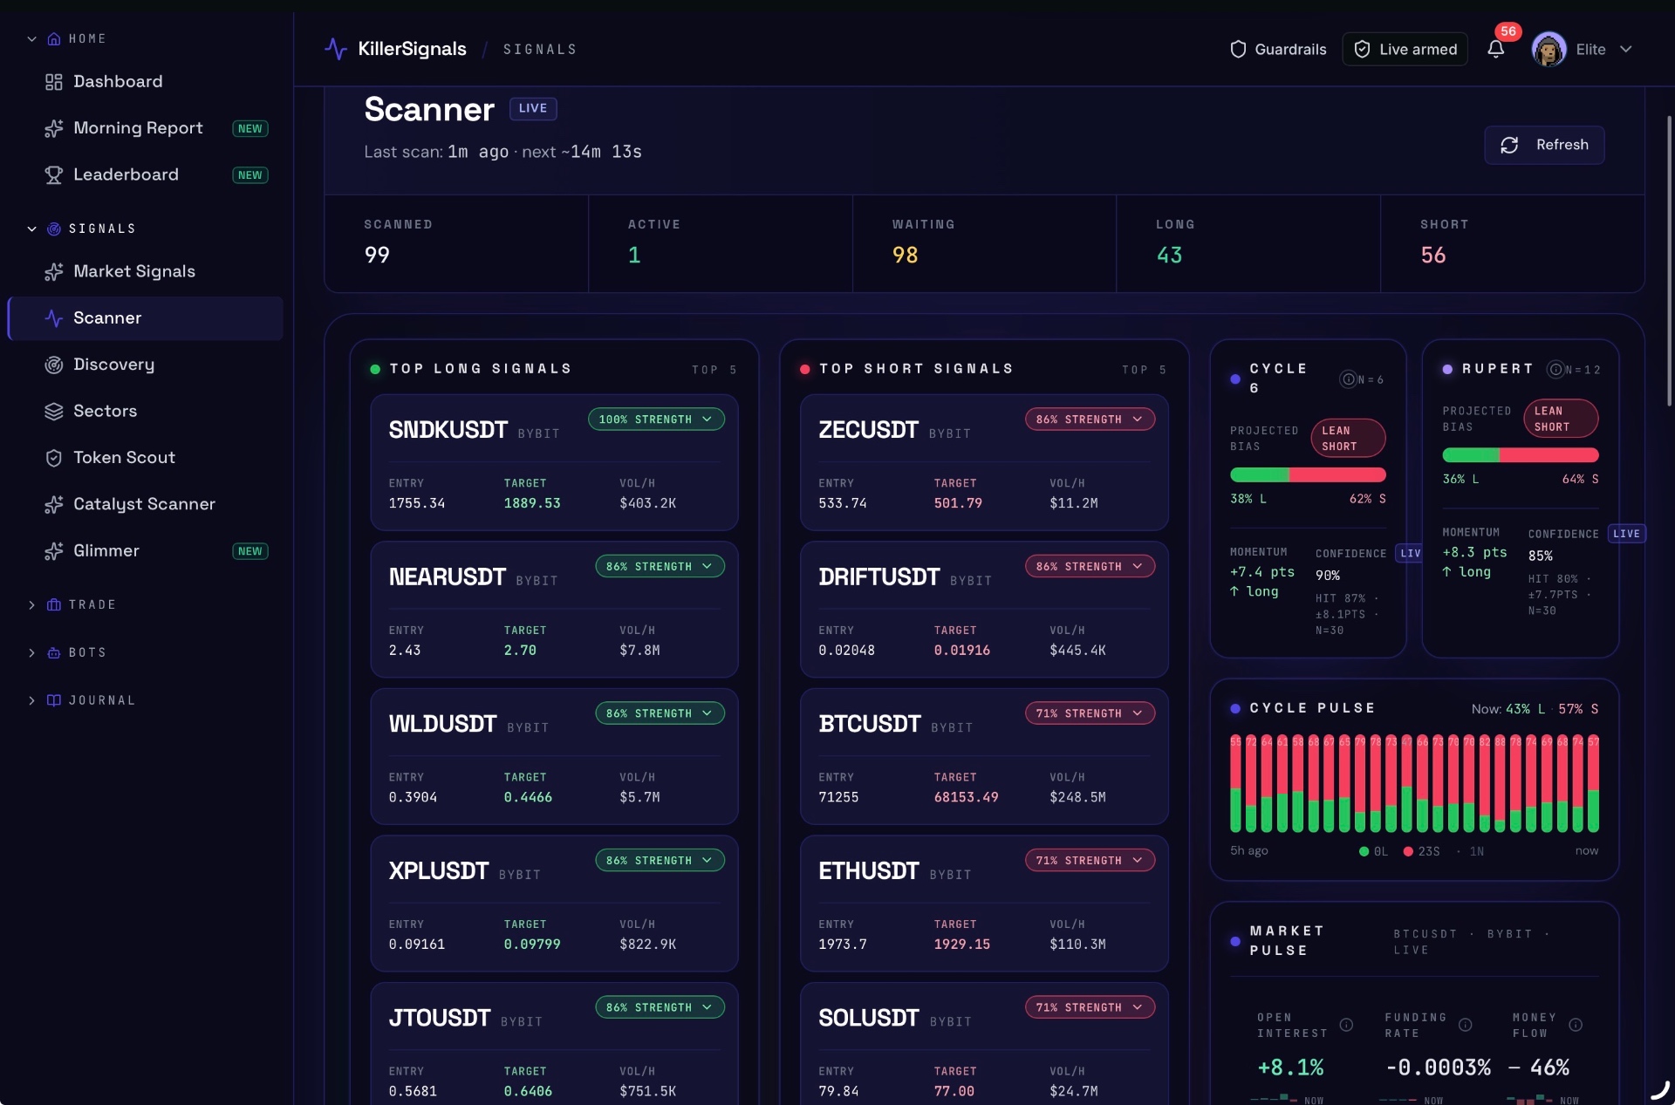Expand BTCUSDT 71% strength dropdown

pos(1090,713)
